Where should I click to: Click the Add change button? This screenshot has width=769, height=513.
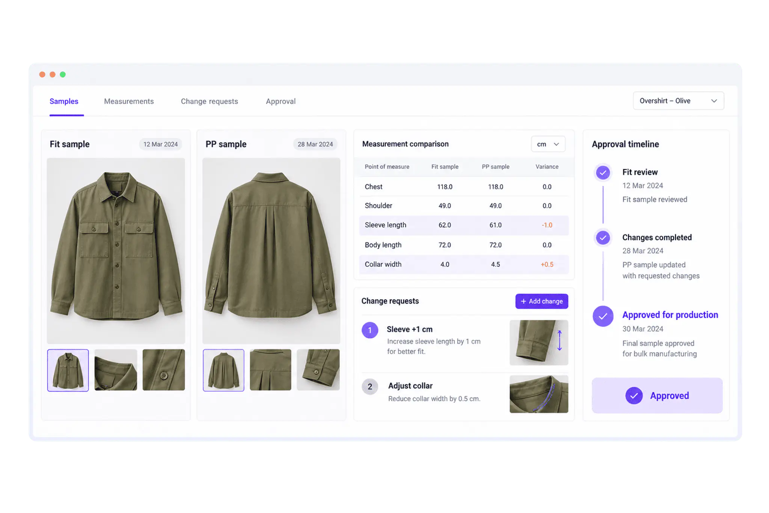tap(541, 301)
